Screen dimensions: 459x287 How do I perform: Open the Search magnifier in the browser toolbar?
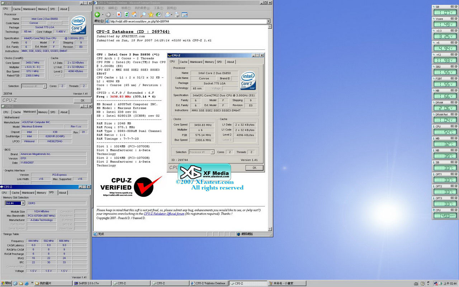pos(143,15)
